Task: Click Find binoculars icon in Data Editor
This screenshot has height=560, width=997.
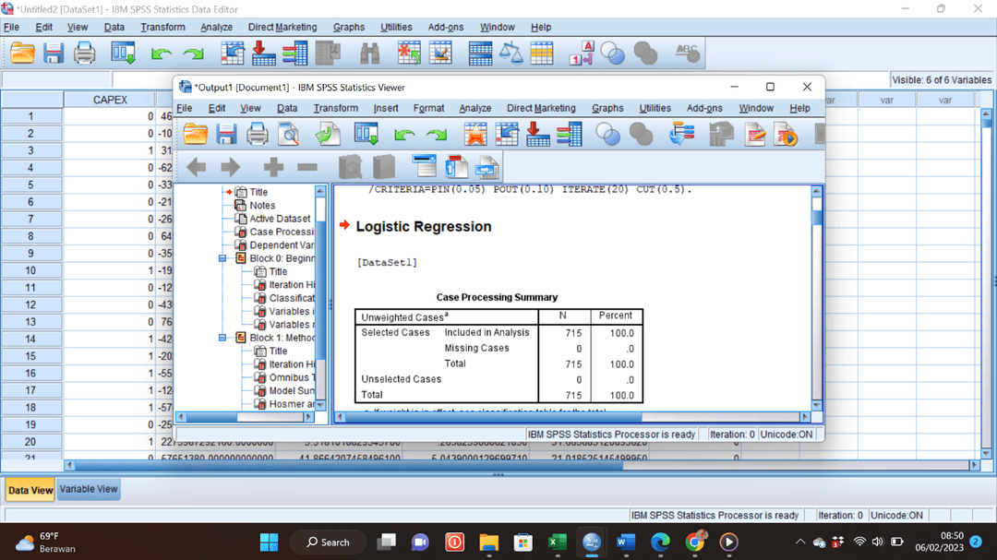Action: click(x=369, y=54)
